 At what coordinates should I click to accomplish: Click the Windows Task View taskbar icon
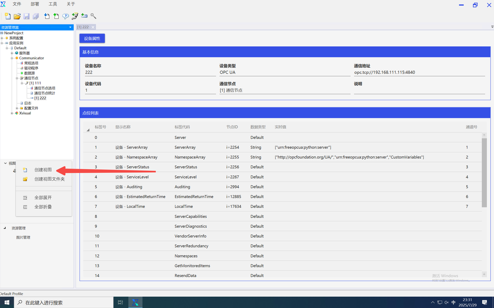pyautogui.click(x=120, y=303)
